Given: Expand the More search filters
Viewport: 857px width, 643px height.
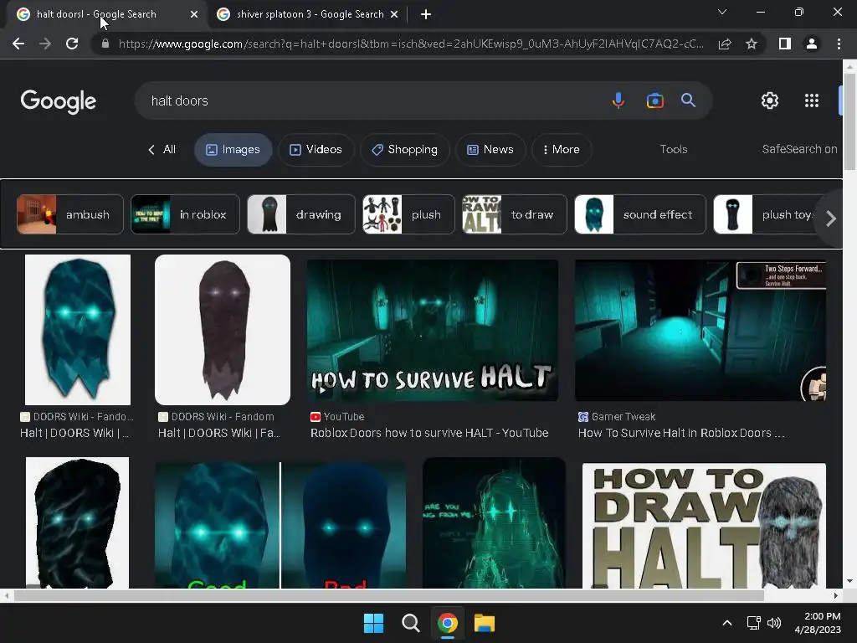Looking at the screenshot, I should [562, 149].
